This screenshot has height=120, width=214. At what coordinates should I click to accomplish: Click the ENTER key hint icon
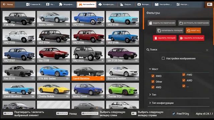pos(8,113)
